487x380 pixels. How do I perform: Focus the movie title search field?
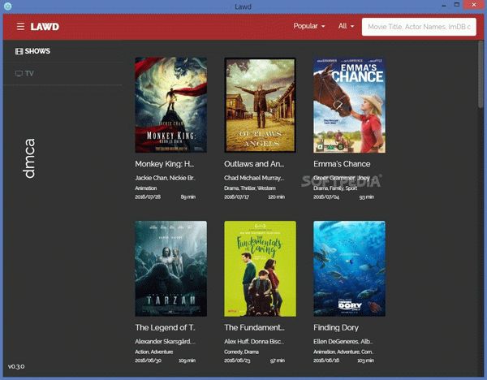[419, 27]
